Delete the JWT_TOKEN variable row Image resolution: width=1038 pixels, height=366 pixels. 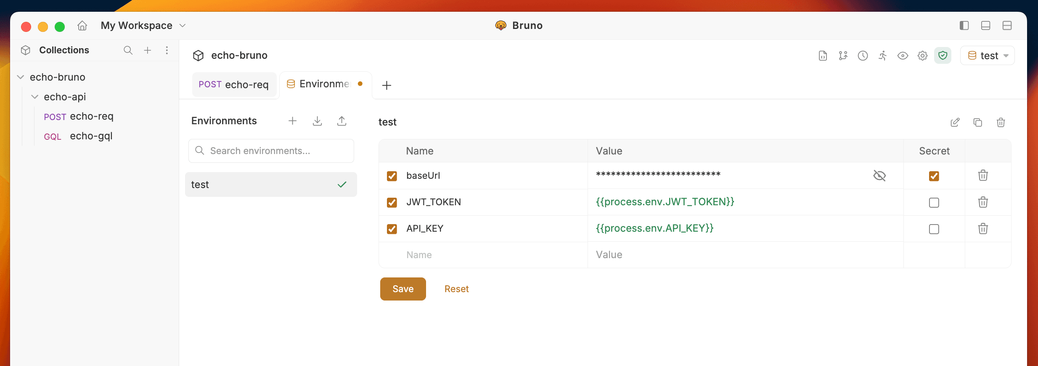pos(982,202)
